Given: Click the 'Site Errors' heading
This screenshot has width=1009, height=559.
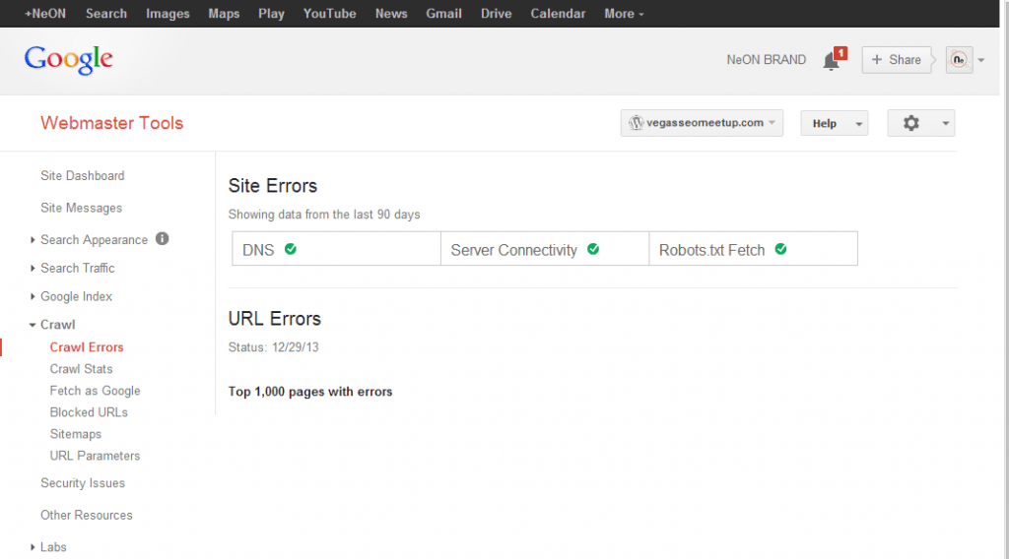Looking at the screenshot, I should 272,186.
